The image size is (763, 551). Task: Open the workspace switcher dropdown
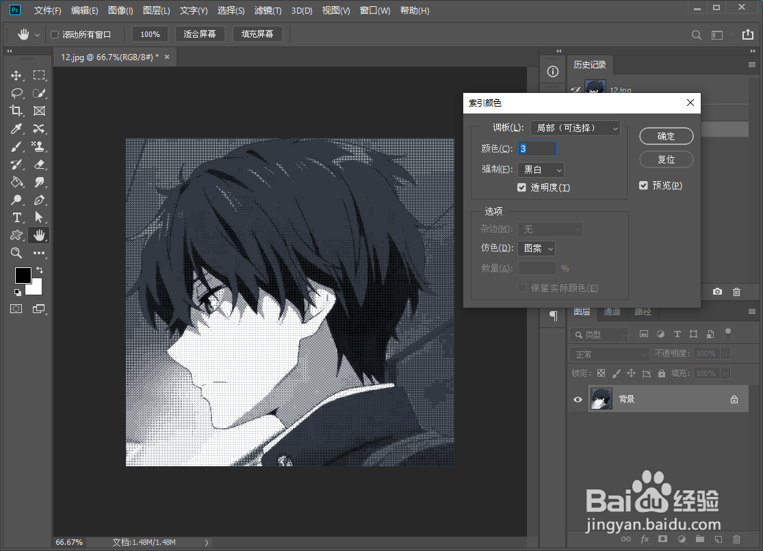click(x=721, y=35)
